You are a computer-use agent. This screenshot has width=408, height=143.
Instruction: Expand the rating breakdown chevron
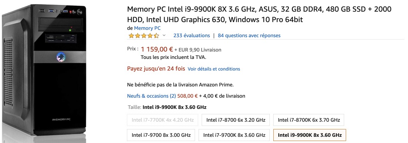click(164, 36)
